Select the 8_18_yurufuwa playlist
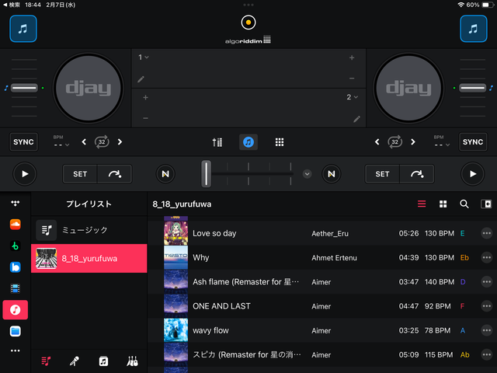 (89, 259)
